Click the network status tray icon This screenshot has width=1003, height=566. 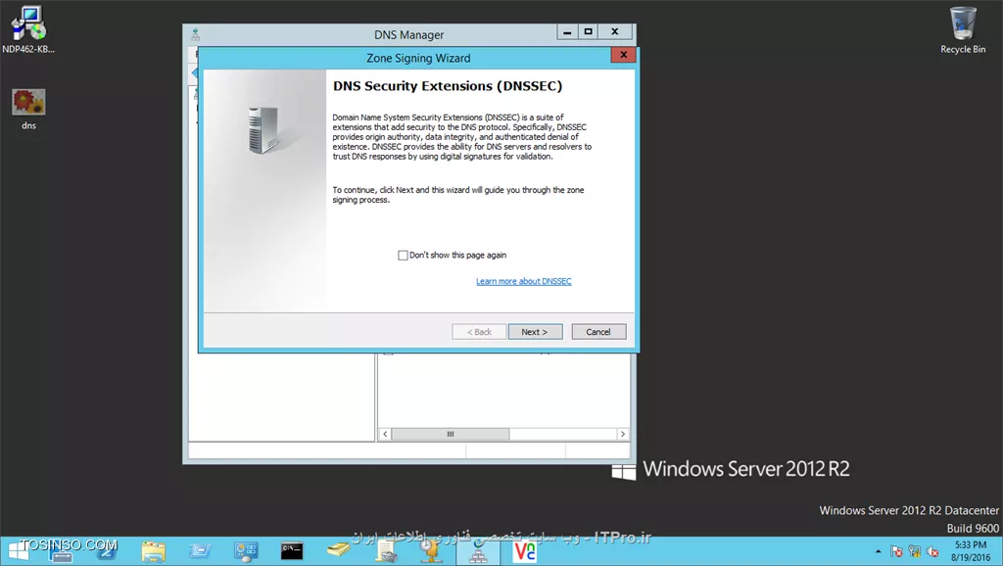(x=915, y=551)
